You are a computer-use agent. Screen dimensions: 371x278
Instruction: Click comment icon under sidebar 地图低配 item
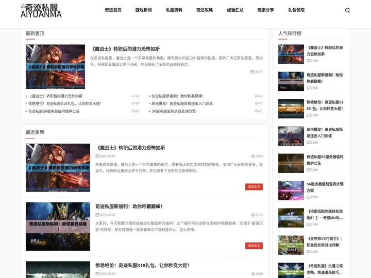(309, 224)
